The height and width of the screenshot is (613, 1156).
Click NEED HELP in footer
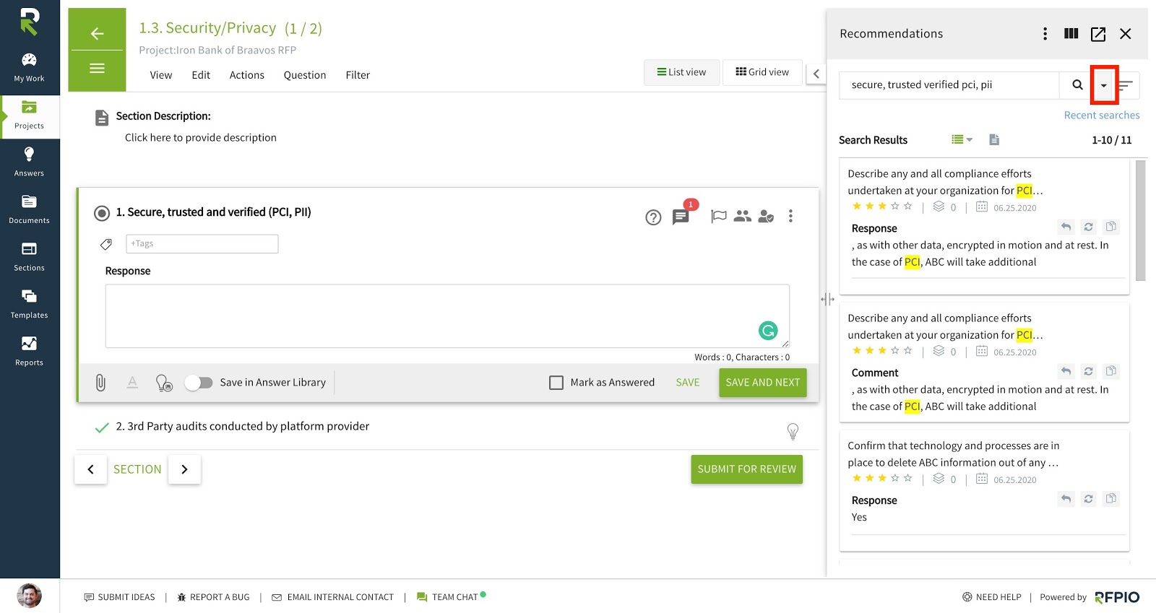[x=992, y=597]
